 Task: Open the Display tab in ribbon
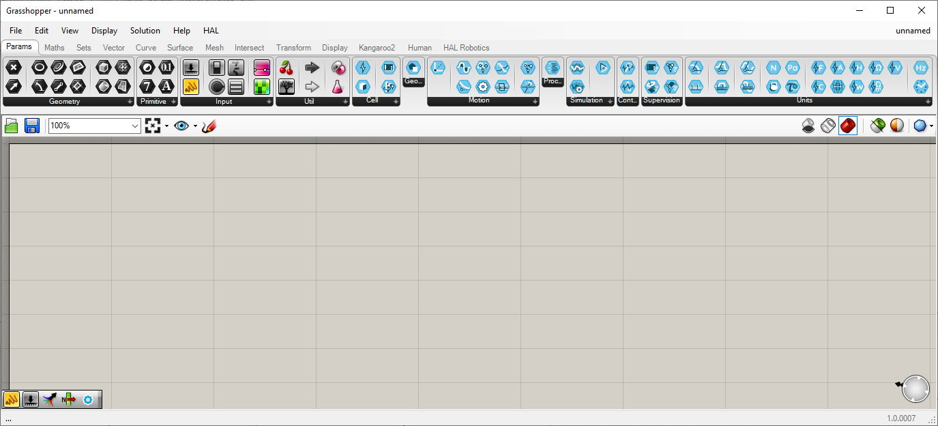pyautogui.click(x=335, y=48)
